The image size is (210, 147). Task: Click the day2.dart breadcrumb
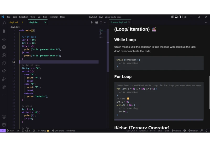tap(15, 27)
